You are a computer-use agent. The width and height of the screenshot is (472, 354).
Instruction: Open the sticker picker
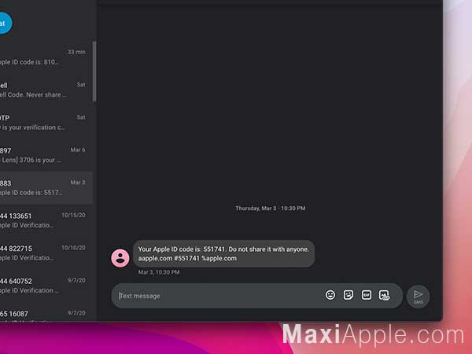(348, 295)
